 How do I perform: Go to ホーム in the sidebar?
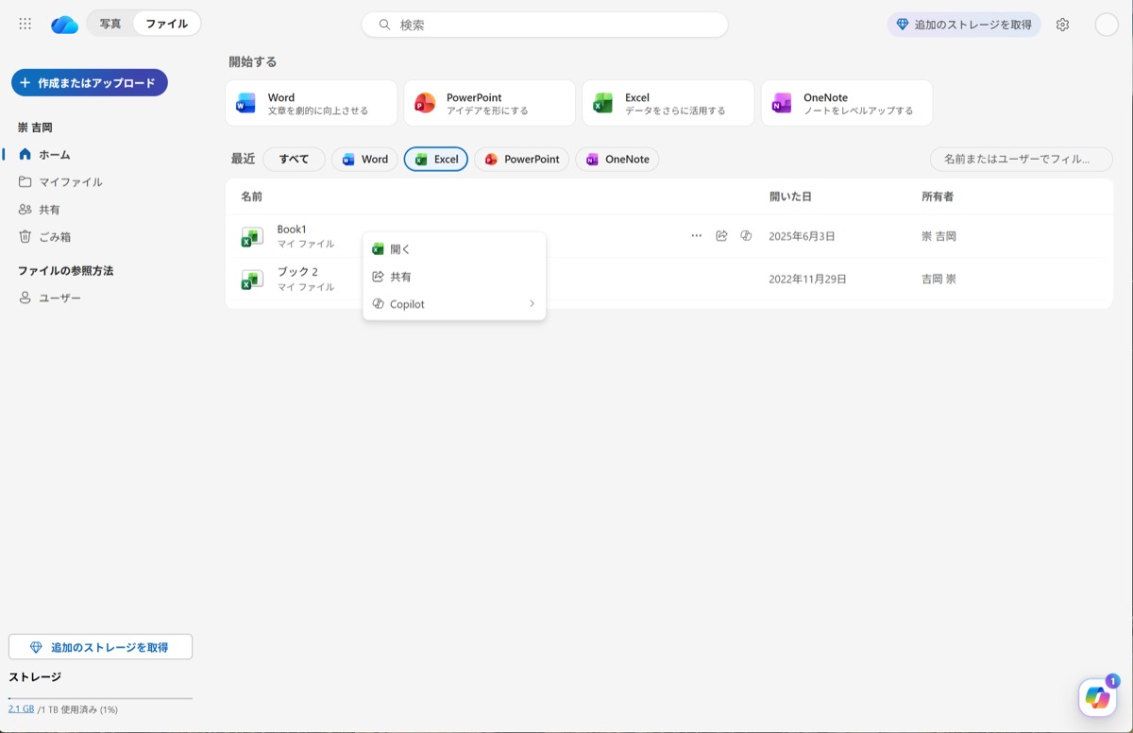click(x=55, y=154)
